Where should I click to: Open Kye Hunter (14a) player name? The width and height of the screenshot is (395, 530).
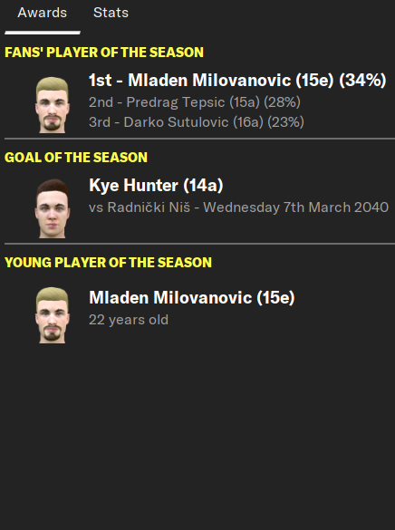pyautogui.click(x=156, y=185)
